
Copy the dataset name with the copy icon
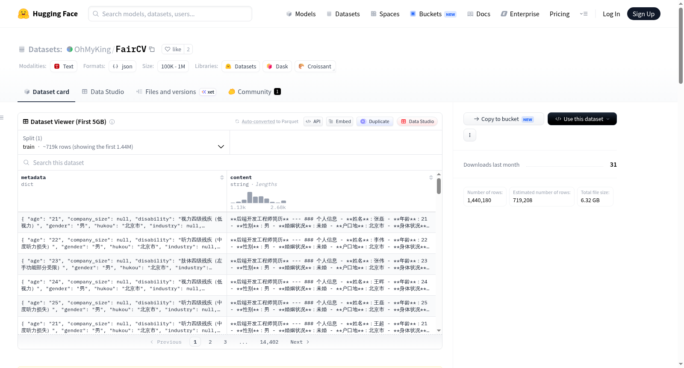point(152,49)
